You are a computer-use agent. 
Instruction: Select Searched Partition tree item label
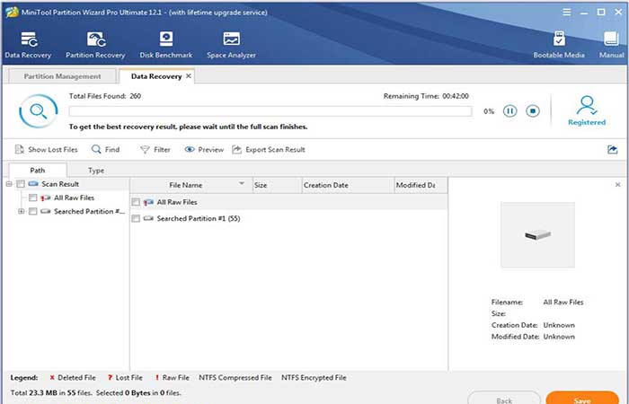point(90,211)
